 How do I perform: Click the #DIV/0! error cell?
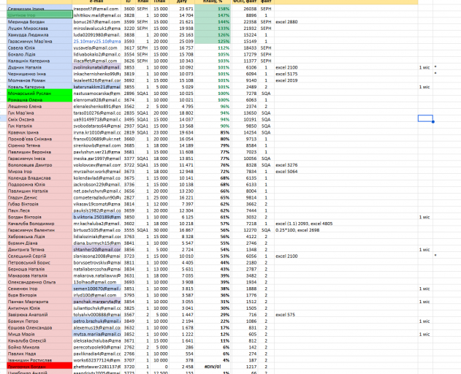tap(213, 367)
